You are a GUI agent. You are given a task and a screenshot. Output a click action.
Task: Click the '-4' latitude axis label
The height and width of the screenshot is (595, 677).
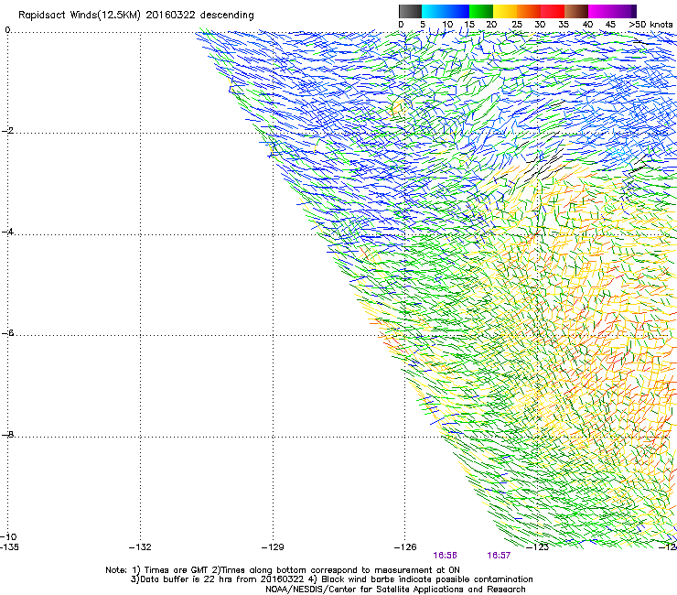pos(7,232)
